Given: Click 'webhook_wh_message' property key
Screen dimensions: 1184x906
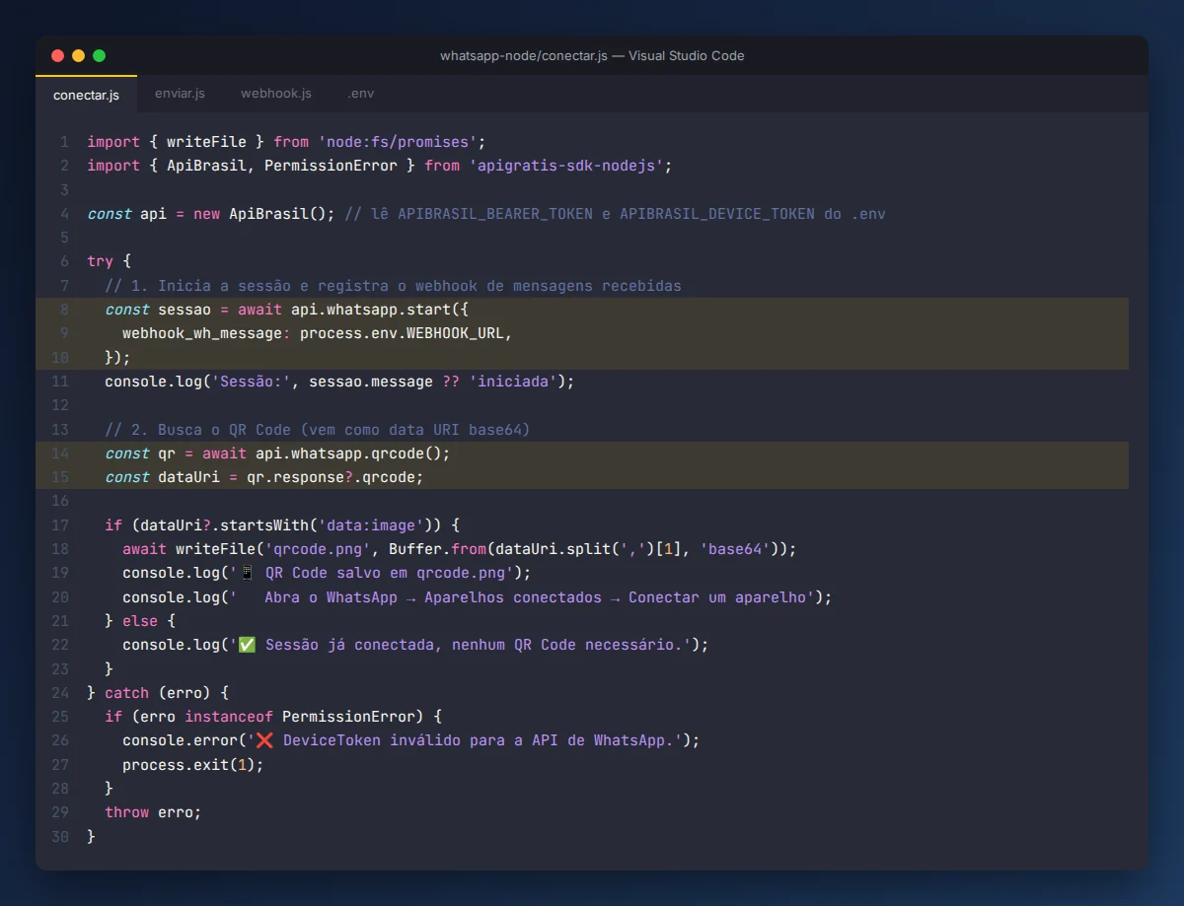Looking at the screenshot, I should click(x=202, y=333).
